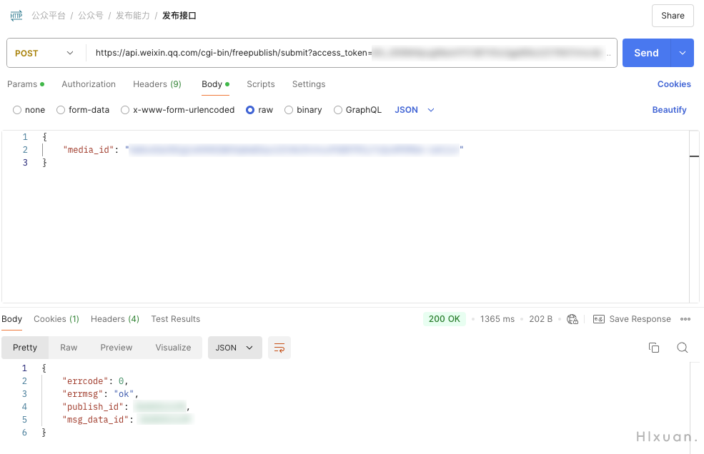Click the wrap lines icon in response
The image size is (704, 454).
click(x=279, y=348)
